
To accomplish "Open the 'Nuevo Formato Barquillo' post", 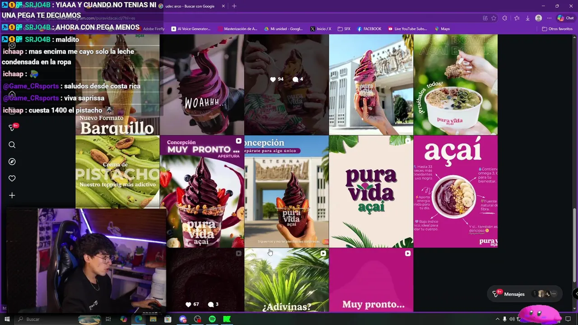I will (x=117, y=85).
